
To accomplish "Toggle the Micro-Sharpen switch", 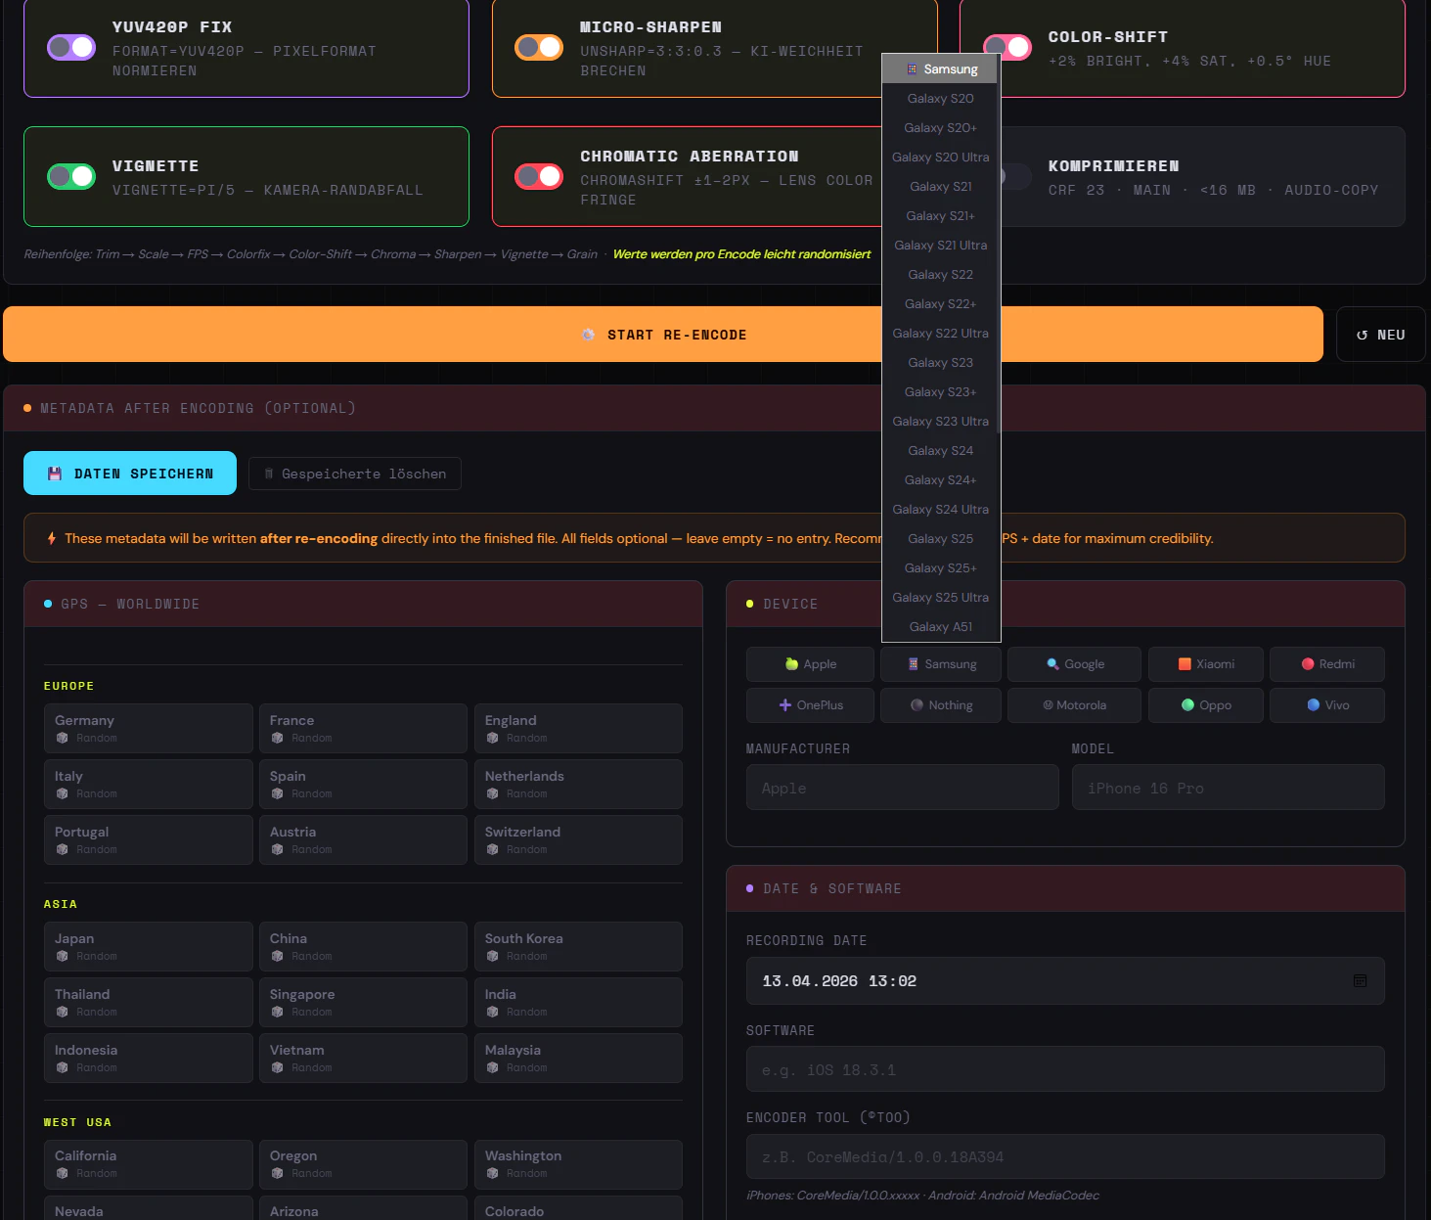I will [539, 47].
